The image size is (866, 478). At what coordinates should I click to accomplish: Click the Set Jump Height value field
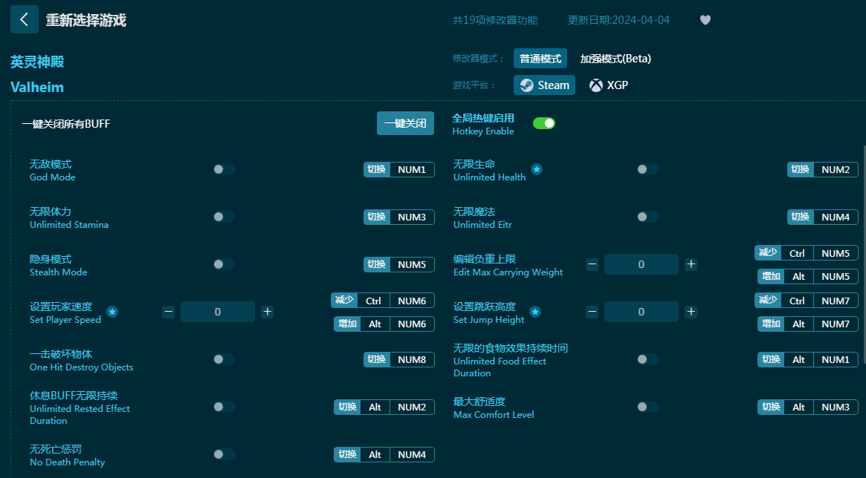tap(642, 312)
